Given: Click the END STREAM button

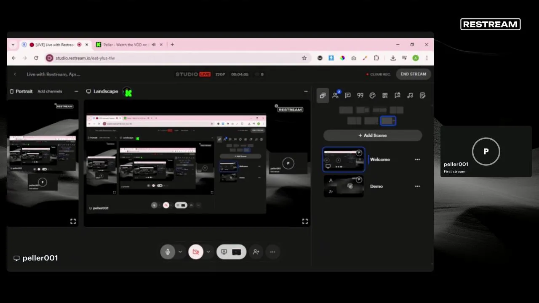Looking at the screenshot, I should pyautogui.click(x=413, y=74).
